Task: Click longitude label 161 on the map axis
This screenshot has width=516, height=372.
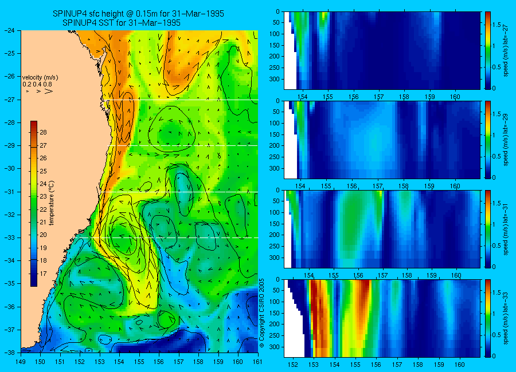Action: [257, 362]
